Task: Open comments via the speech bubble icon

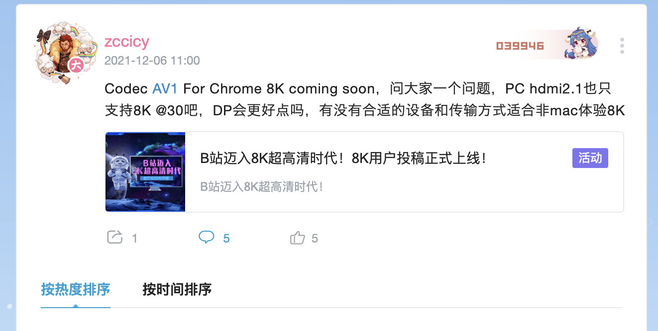Action: (x=207, y=238)
